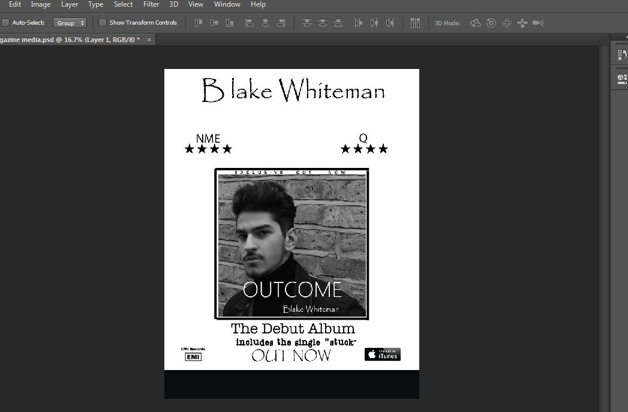Click the Align vertical centers icon
The height and width of the screenshot is (412, 628).
[214, 23]
